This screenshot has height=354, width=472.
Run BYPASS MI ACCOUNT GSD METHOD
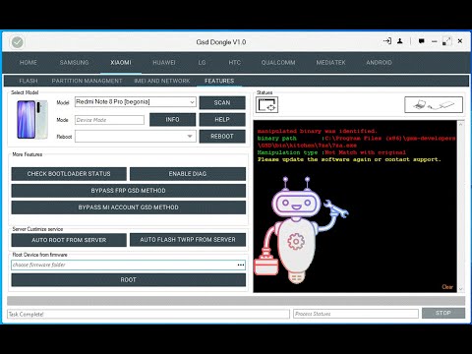pyautogui.click(x=129, y=207)
